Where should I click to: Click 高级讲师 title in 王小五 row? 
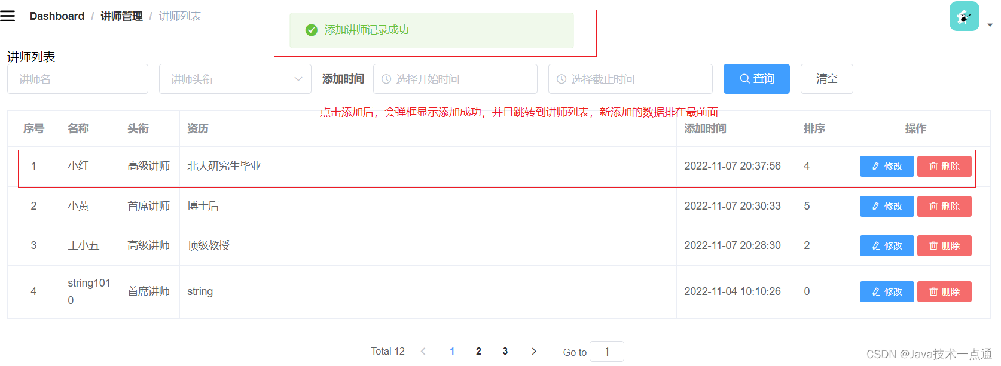click(149, 245)
